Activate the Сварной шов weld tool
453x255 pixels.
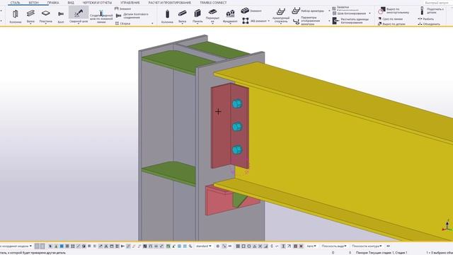click(x=79, y=15)
